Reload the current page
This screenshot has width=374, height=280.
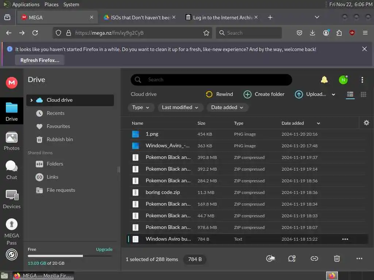pyautogui.click(x=35, y=33)
